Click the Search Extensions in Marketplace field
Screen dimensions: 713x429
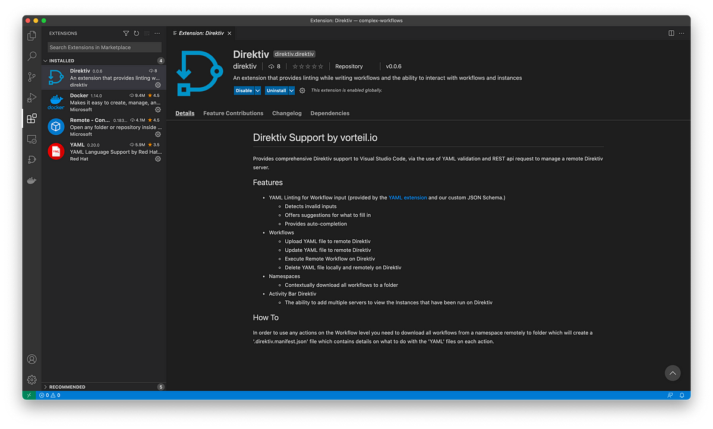coord(104,47)
